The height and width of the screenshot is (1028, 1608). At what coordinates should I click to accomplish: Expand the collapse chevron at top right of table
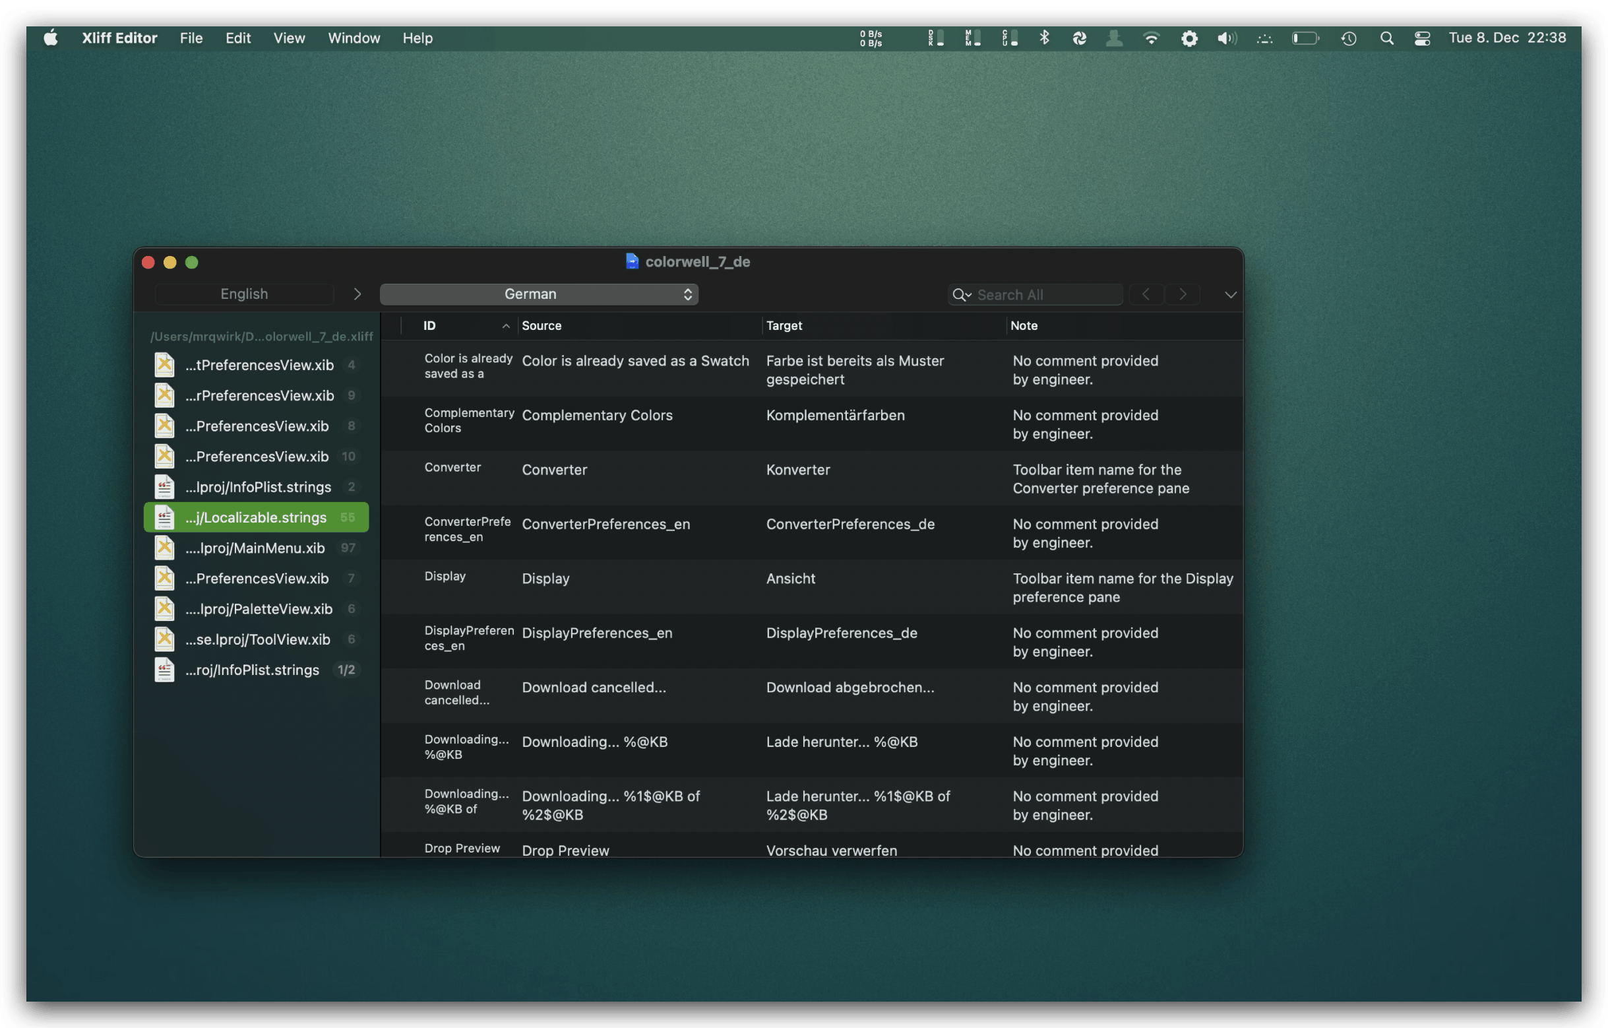1231,294
